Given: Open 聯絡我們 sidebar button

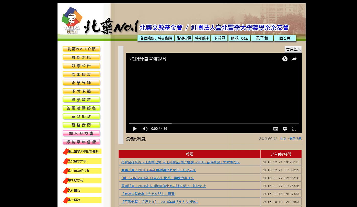Looking at the screenshot, I should point(82,125).
